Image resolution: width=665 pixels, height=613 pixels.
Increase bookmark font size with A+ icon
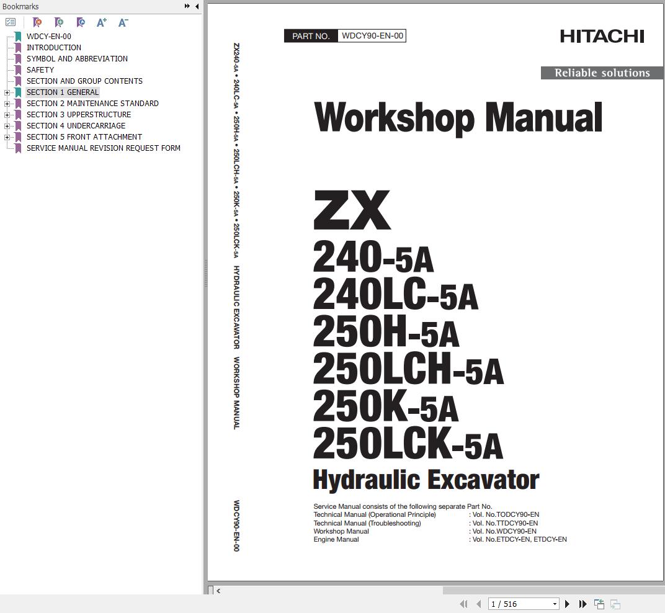pos(101,22)
